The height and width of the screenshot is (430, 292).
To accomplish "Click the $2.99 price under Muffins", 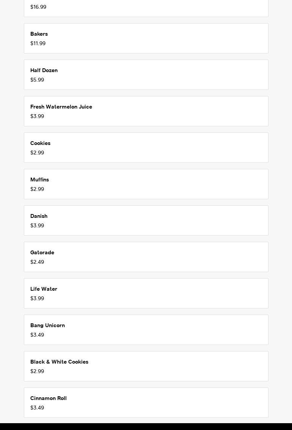I will click(x=37, y=189).
